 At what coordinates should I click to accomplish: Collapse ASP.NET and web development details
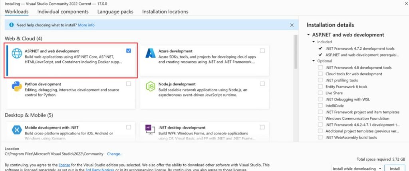click(x=309, y=35)
